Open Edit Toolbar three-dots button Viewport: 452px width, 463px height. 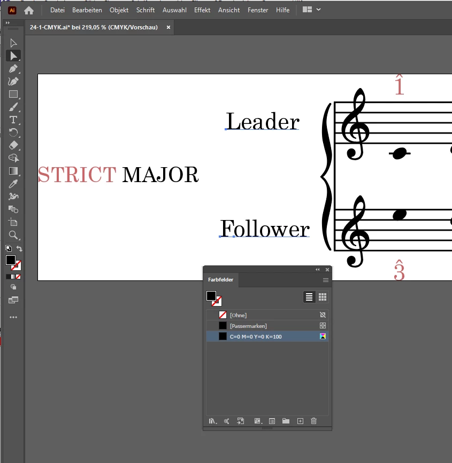(x=13, y=317)
